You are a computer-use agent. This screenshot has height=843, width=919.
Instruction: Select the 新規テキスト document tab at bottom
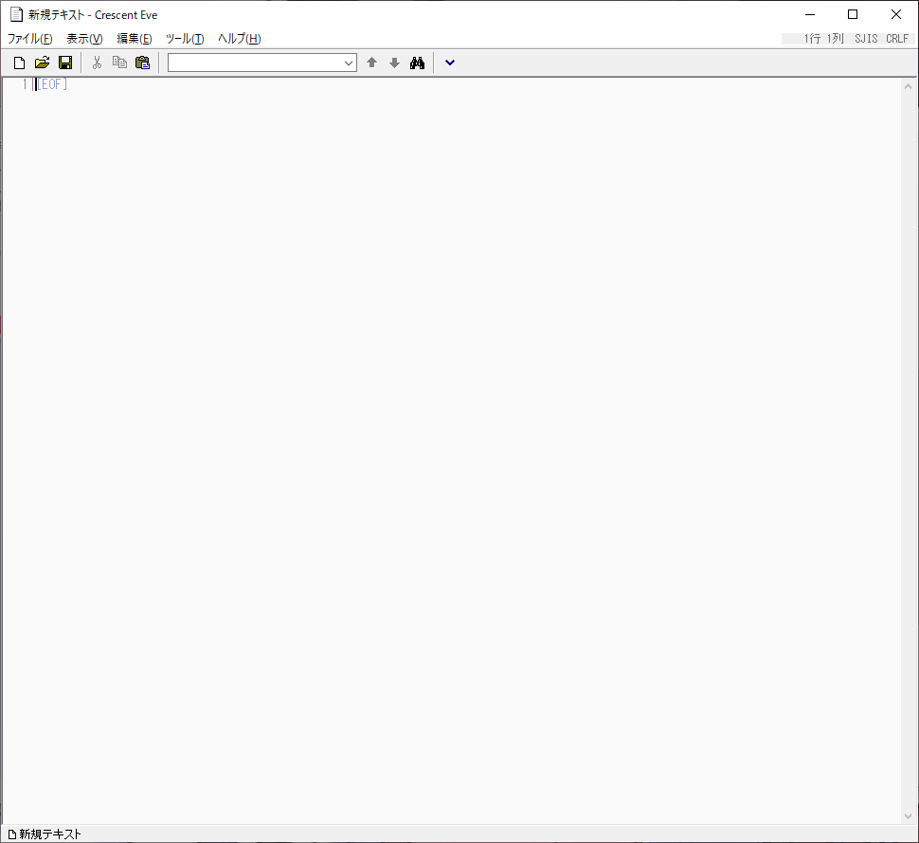click(x=45, y=834)
